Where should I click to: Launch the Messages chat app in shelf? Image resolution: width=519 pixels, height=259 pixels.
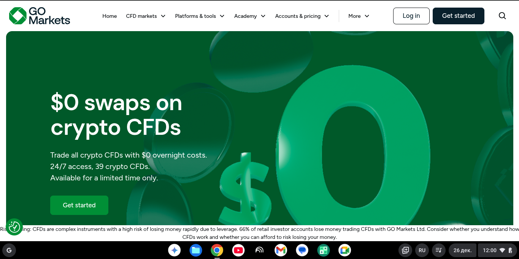(x=302, y=250)
